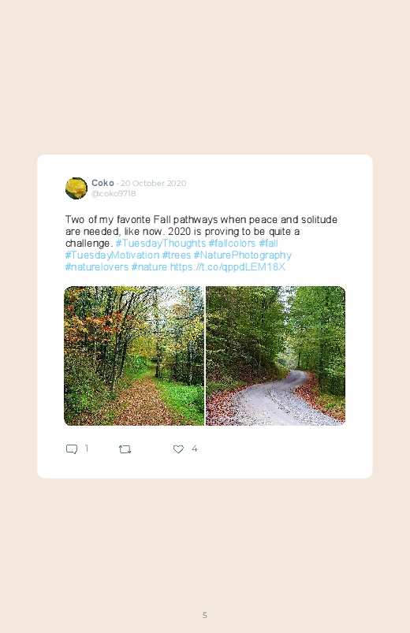
Task: Click the #trees hashtag
Action: pos(176,255)
